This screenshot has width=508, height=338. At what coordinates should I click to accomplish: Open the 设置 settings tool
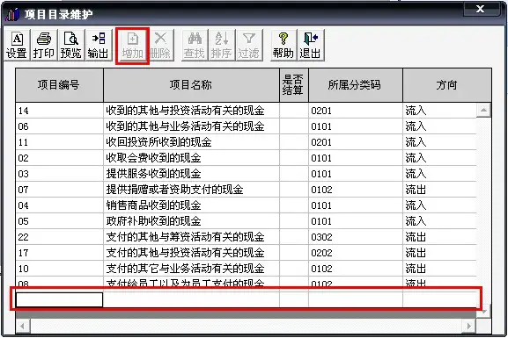tap(17, 45)
